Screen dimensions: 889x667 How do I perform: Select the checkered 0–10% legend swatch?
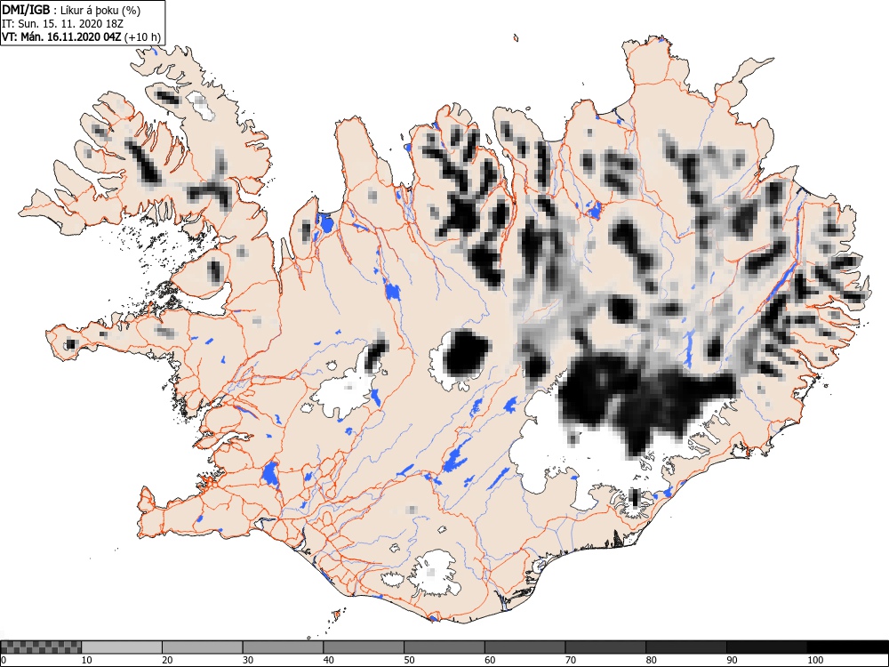coord(42,647)
